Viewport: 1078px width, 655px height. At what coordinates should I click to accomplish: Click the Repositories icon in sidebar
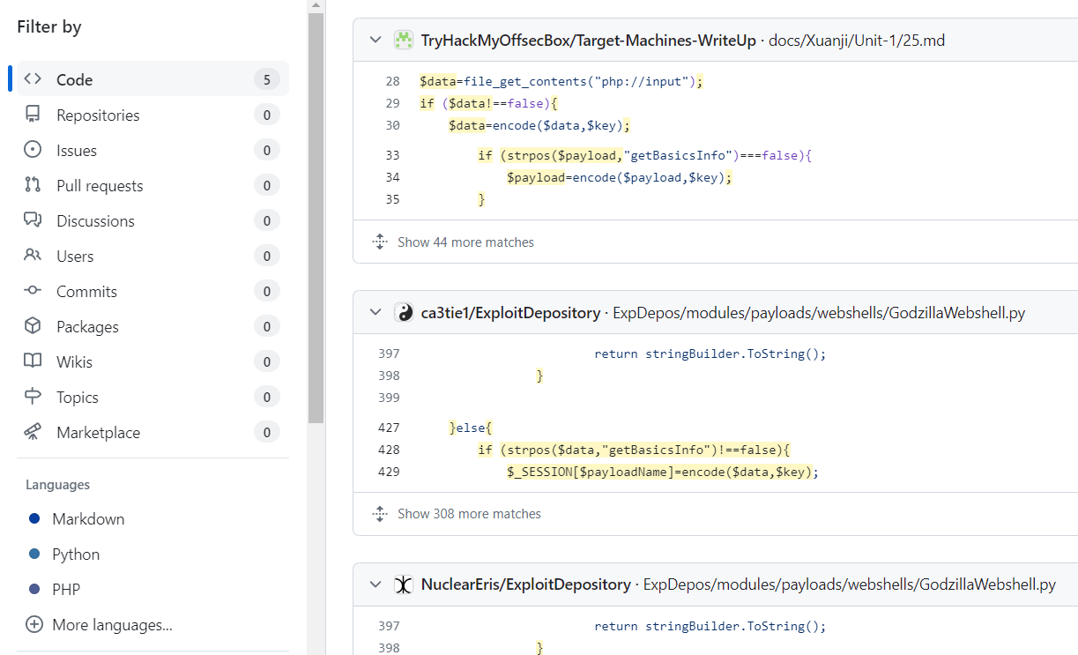point(33,115)
